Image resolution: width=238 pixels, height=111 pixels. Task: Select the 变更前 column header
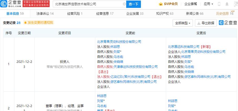(130, 33)
